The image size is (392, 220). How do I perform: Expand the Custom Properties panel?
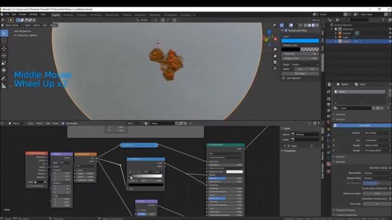(x=345, y=215)
